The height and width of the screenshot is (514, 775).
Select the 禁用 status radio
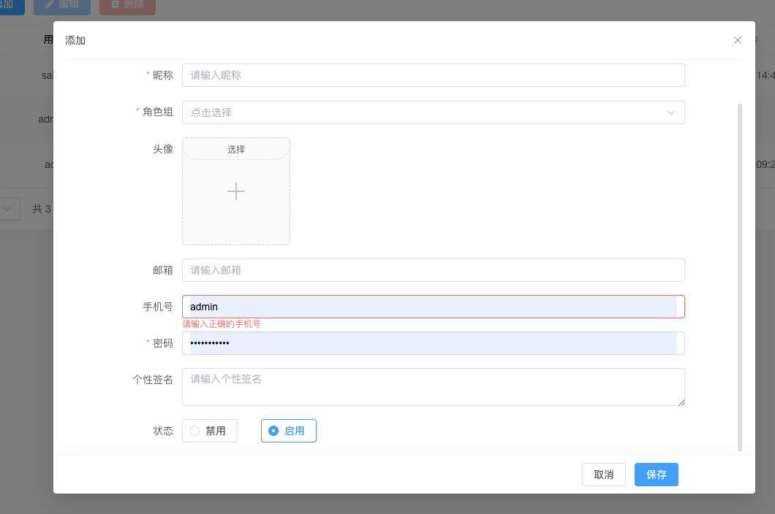tap(210, 431)
